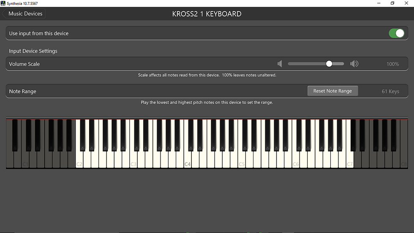The width and height of the screenshot is (414, 233).
Task: Go back to Music Devices
Action: point(24,14)
